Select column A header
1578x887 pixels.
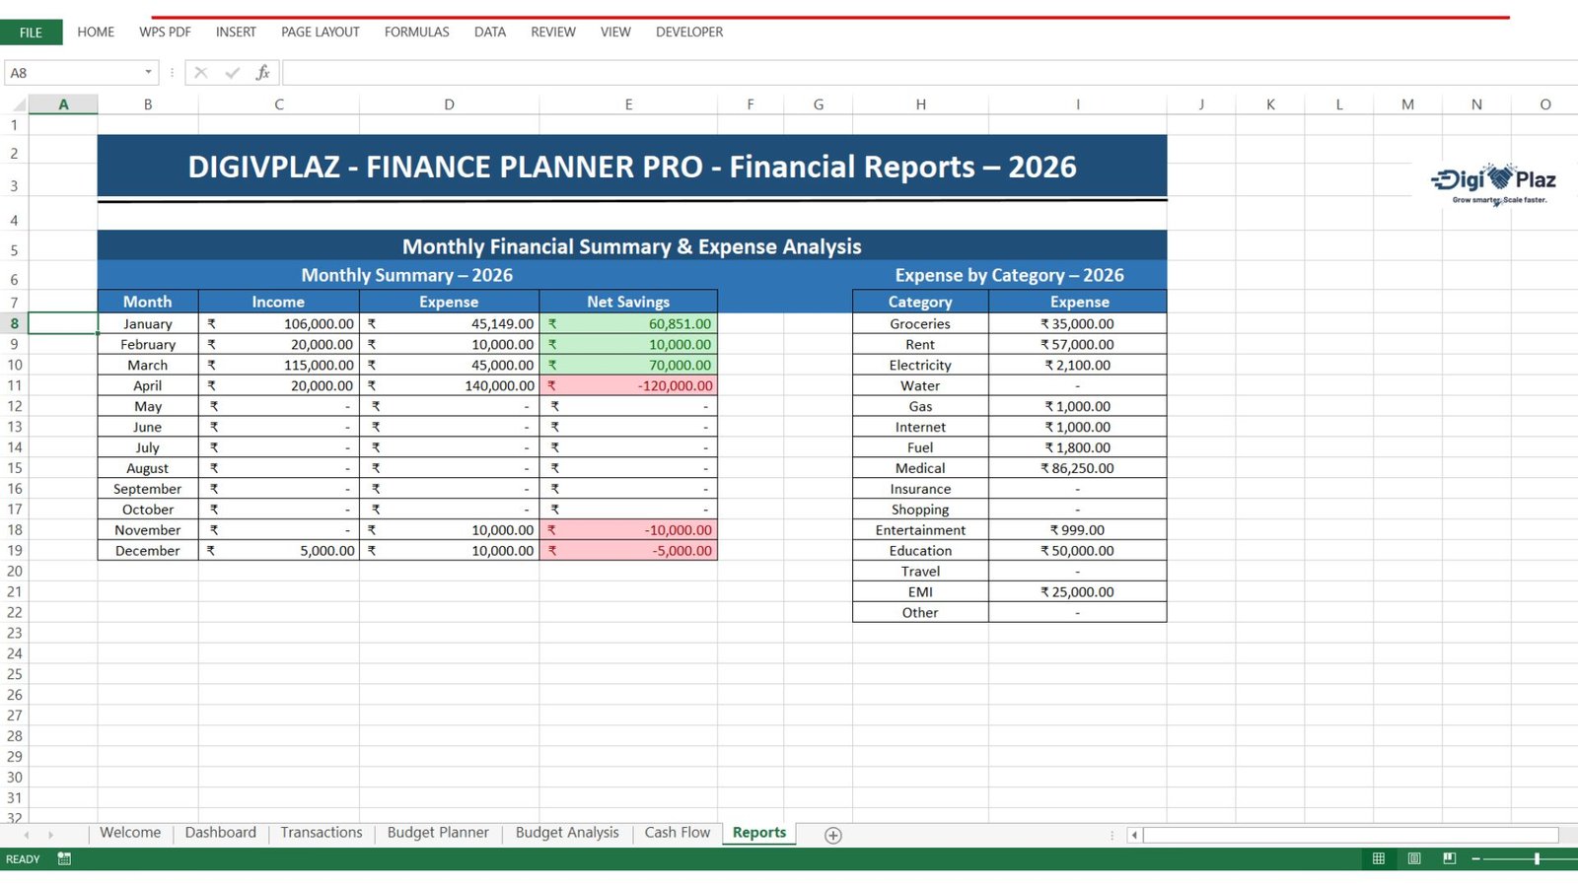[63, 104]
